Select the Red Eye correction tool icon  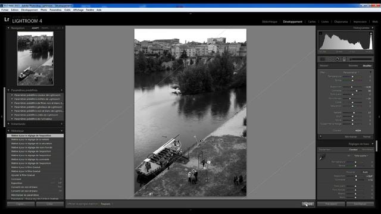337,59
